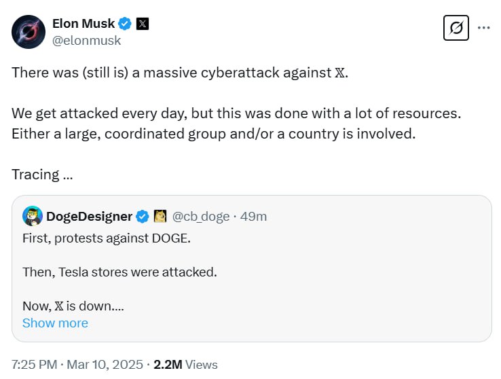Screen dimensions: 501x379
Task: Visit the @cb_doge handle
Action: (x=201, y=217)
